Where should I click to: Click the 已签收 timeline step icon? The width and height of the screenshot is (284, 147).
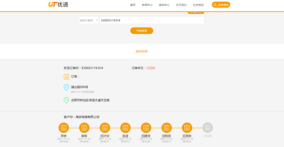(187, 127)
